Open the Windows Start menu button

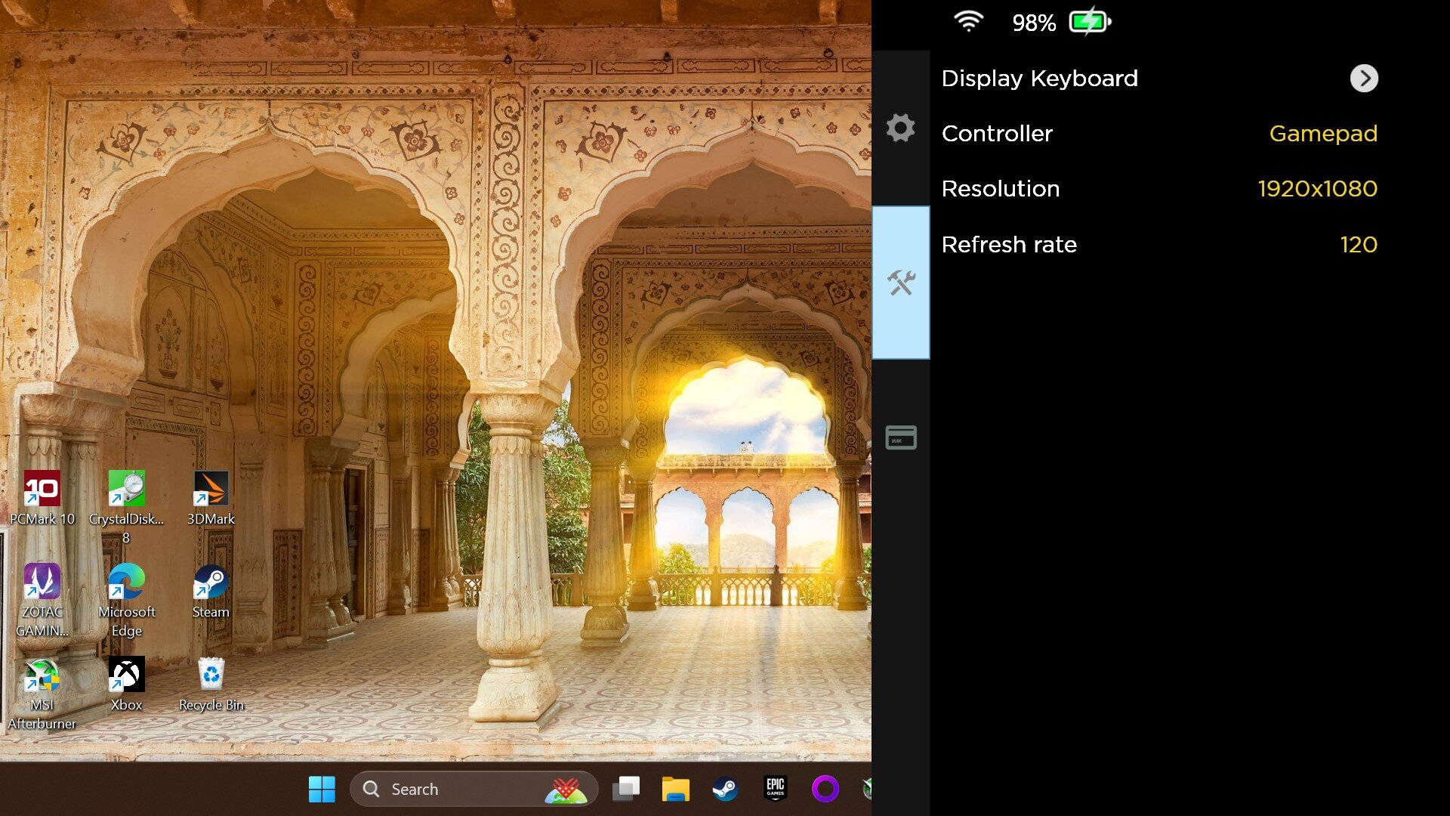pos(322,789)
